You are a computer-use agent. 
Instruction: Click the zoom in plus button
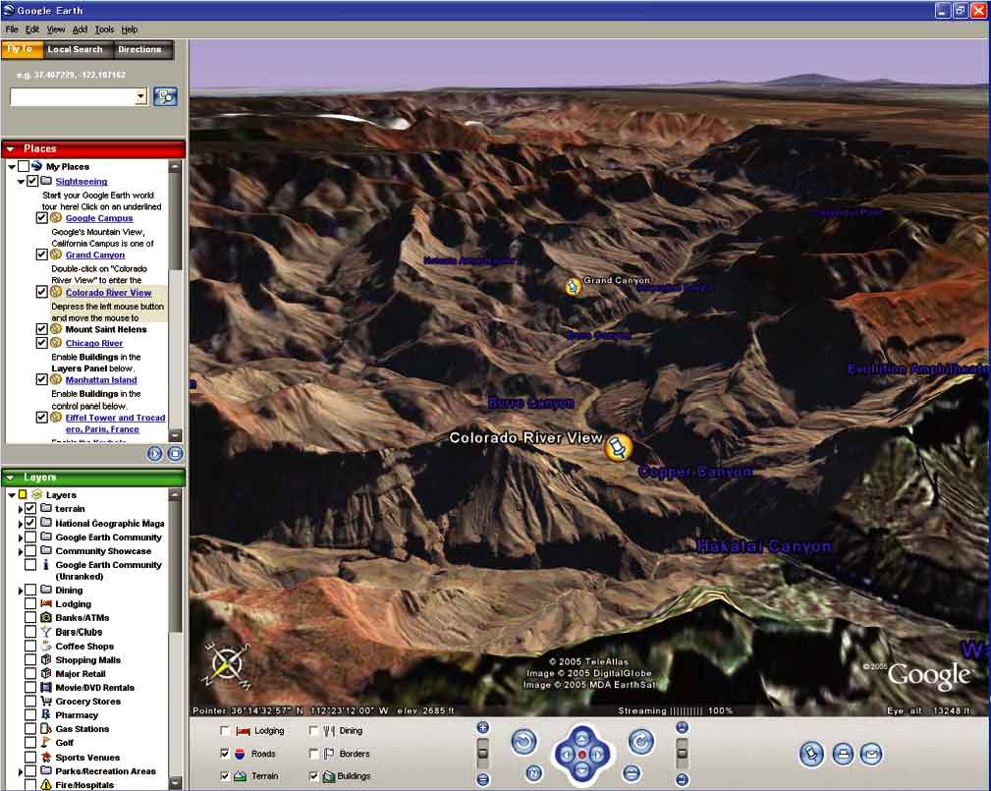pyautogui.click(x=483, y=728)
